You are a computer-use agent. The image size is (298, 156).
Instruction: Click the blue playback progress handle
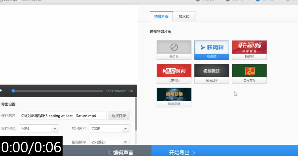click(13, 91)
